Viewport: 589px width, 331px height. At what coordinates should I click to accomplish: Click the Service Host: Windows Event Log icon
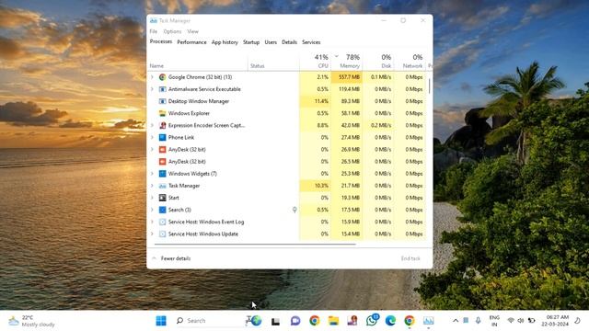click(162, 222)
